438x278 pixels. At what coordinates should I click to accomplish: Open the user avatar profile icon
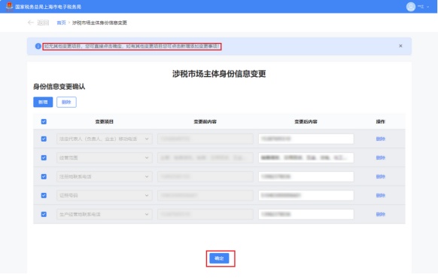tap(411, 7)
